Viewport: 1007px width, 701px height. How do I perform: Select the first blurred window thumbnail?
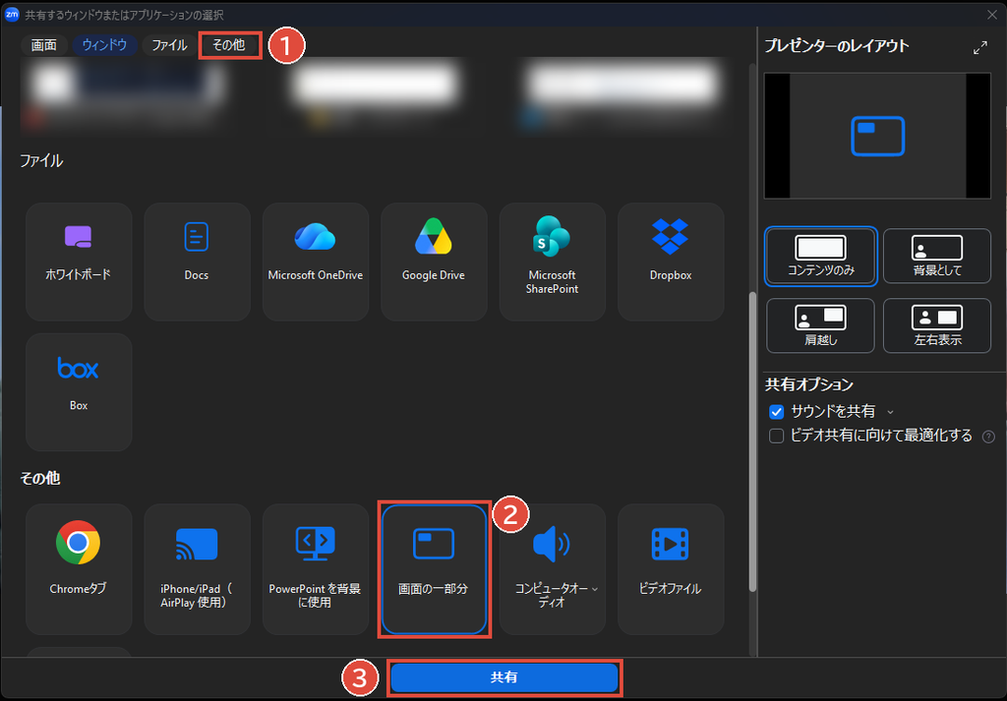point(127,96)
